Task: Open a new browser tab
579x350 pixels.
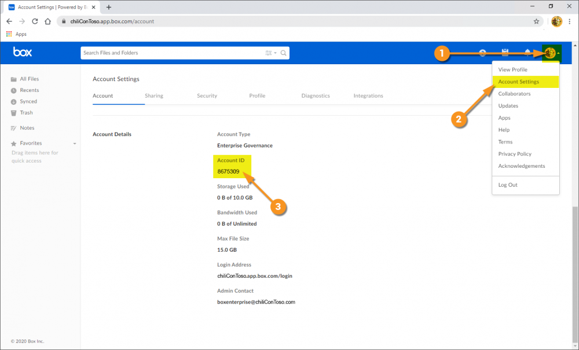Action: [109, 8]
